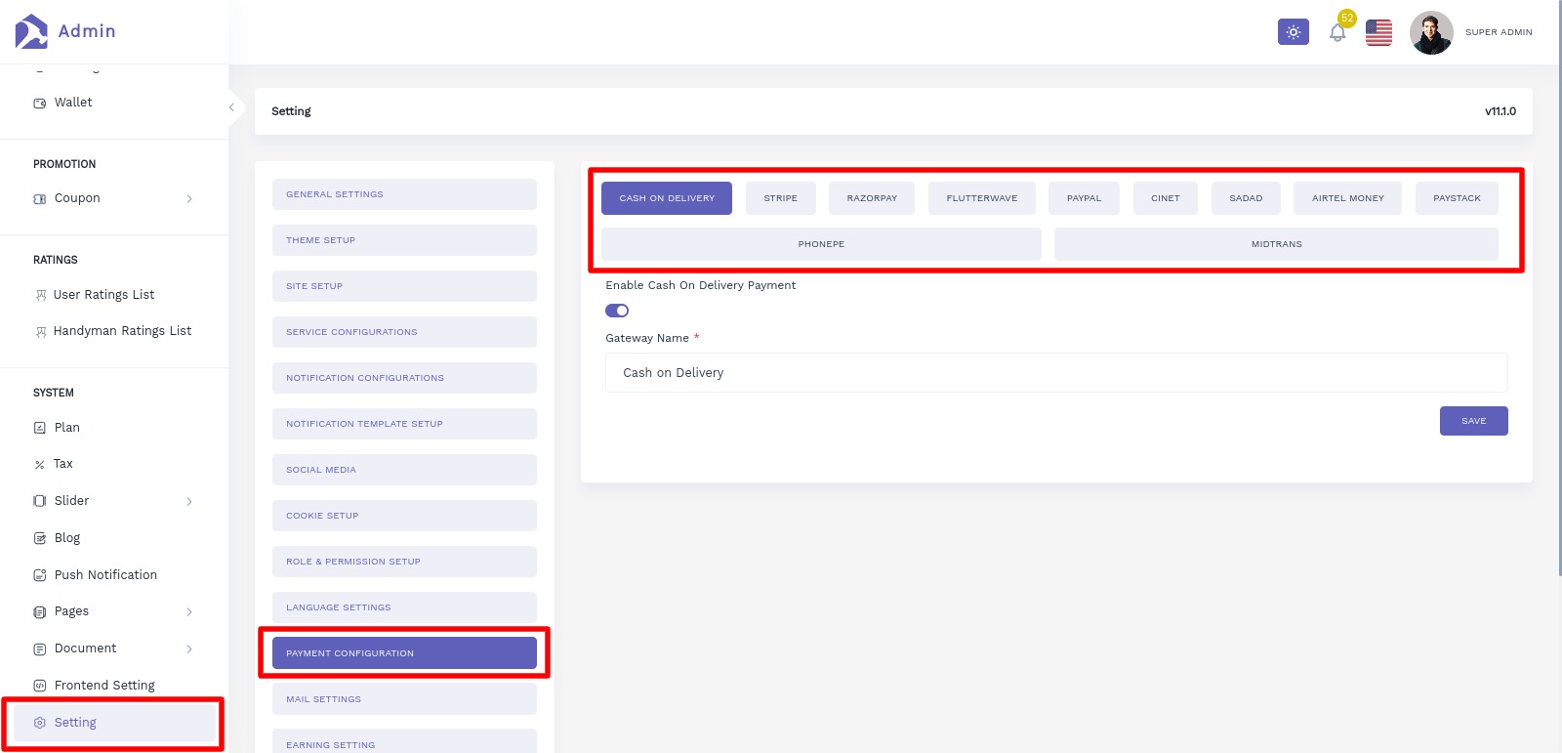Open Earning Setting

(404, 741)
